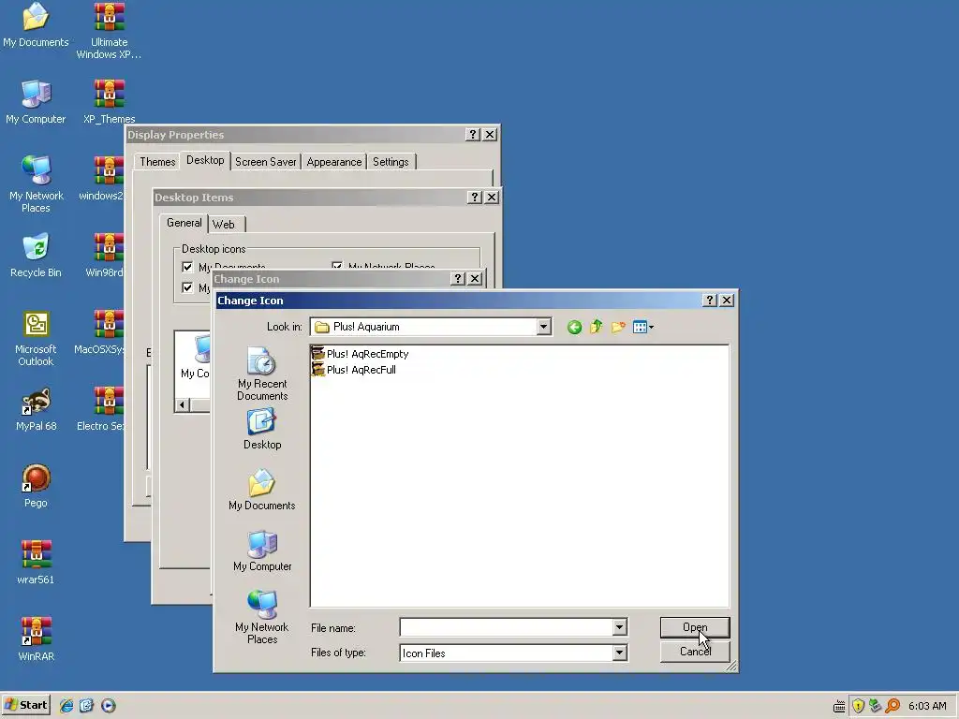Click left scroll arrow in icon list

pyautogui.click(x=183, y=404)
